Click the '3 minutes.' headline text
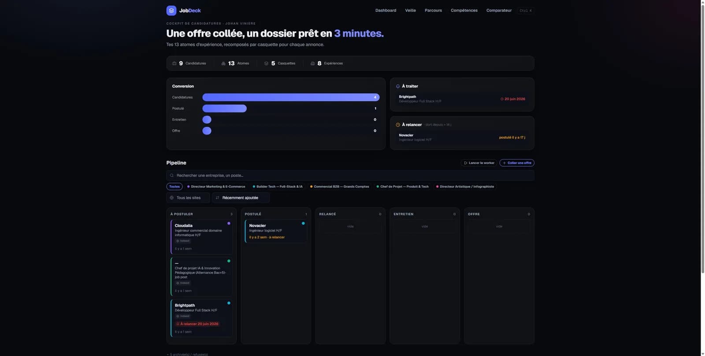This screenshot has width=705, height=356. (x=359, y=33)
